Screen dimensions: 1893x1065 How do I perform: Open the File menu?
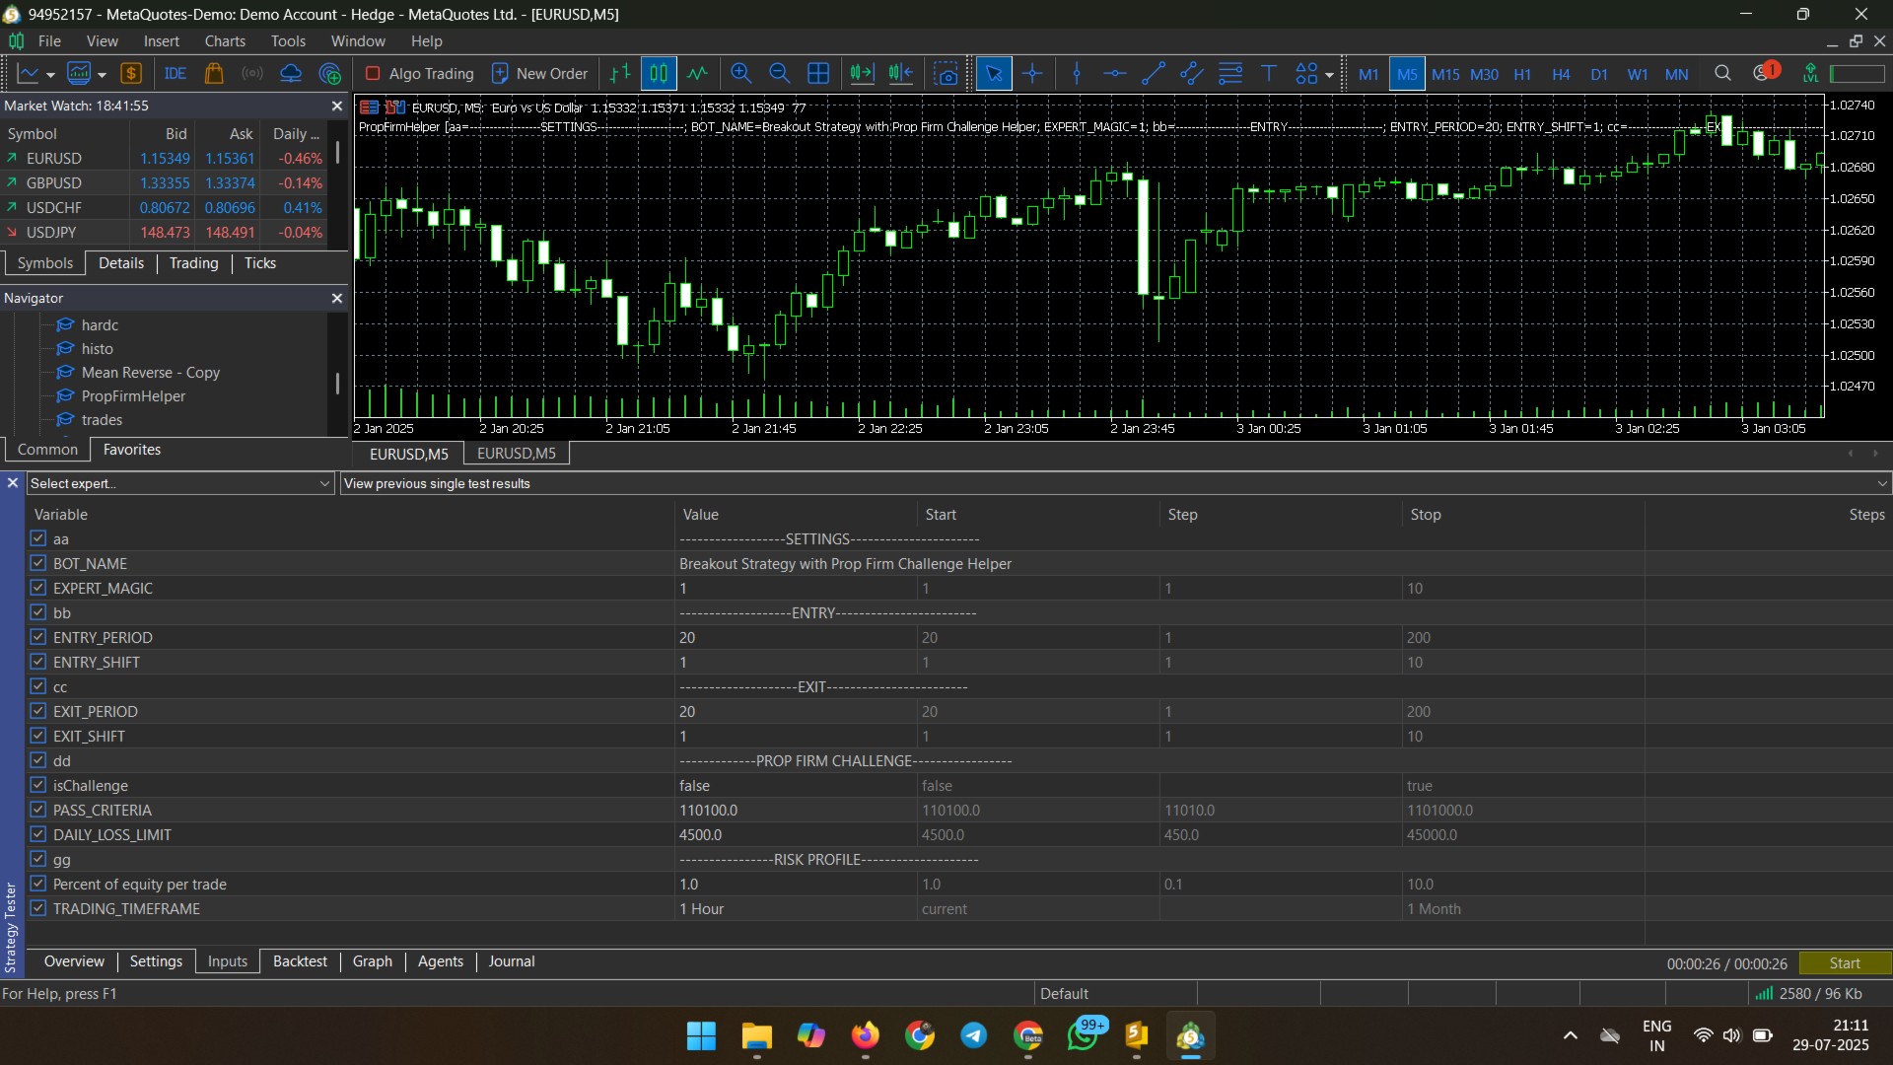(49, 41)
